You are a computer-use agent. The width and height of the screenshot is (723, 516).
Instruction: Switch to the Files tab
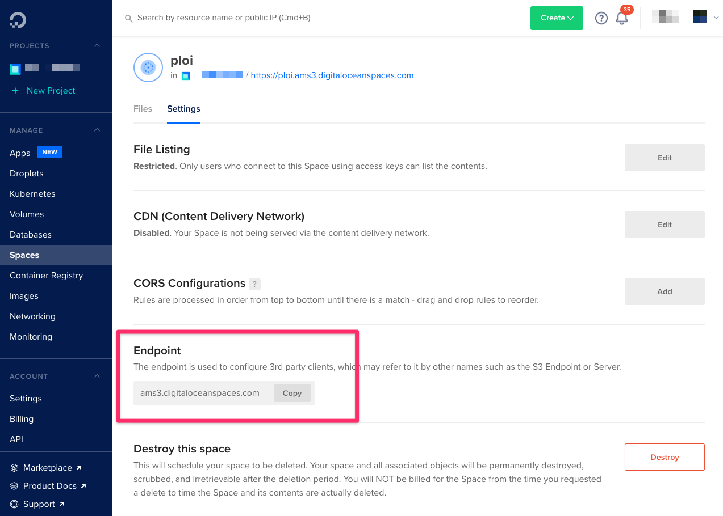(143, 109)
